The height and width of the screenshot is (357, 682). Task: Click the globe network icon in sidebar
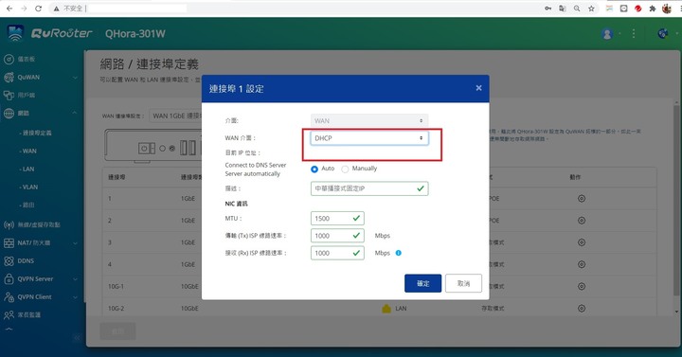coord(9,113)
